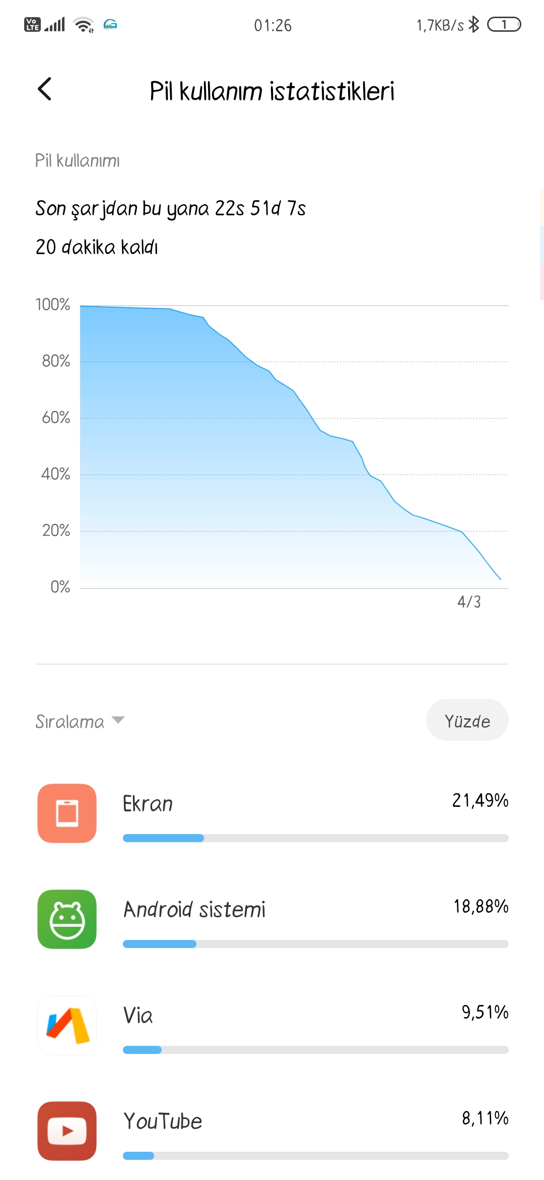Open Ekran battery usage details

272,813
